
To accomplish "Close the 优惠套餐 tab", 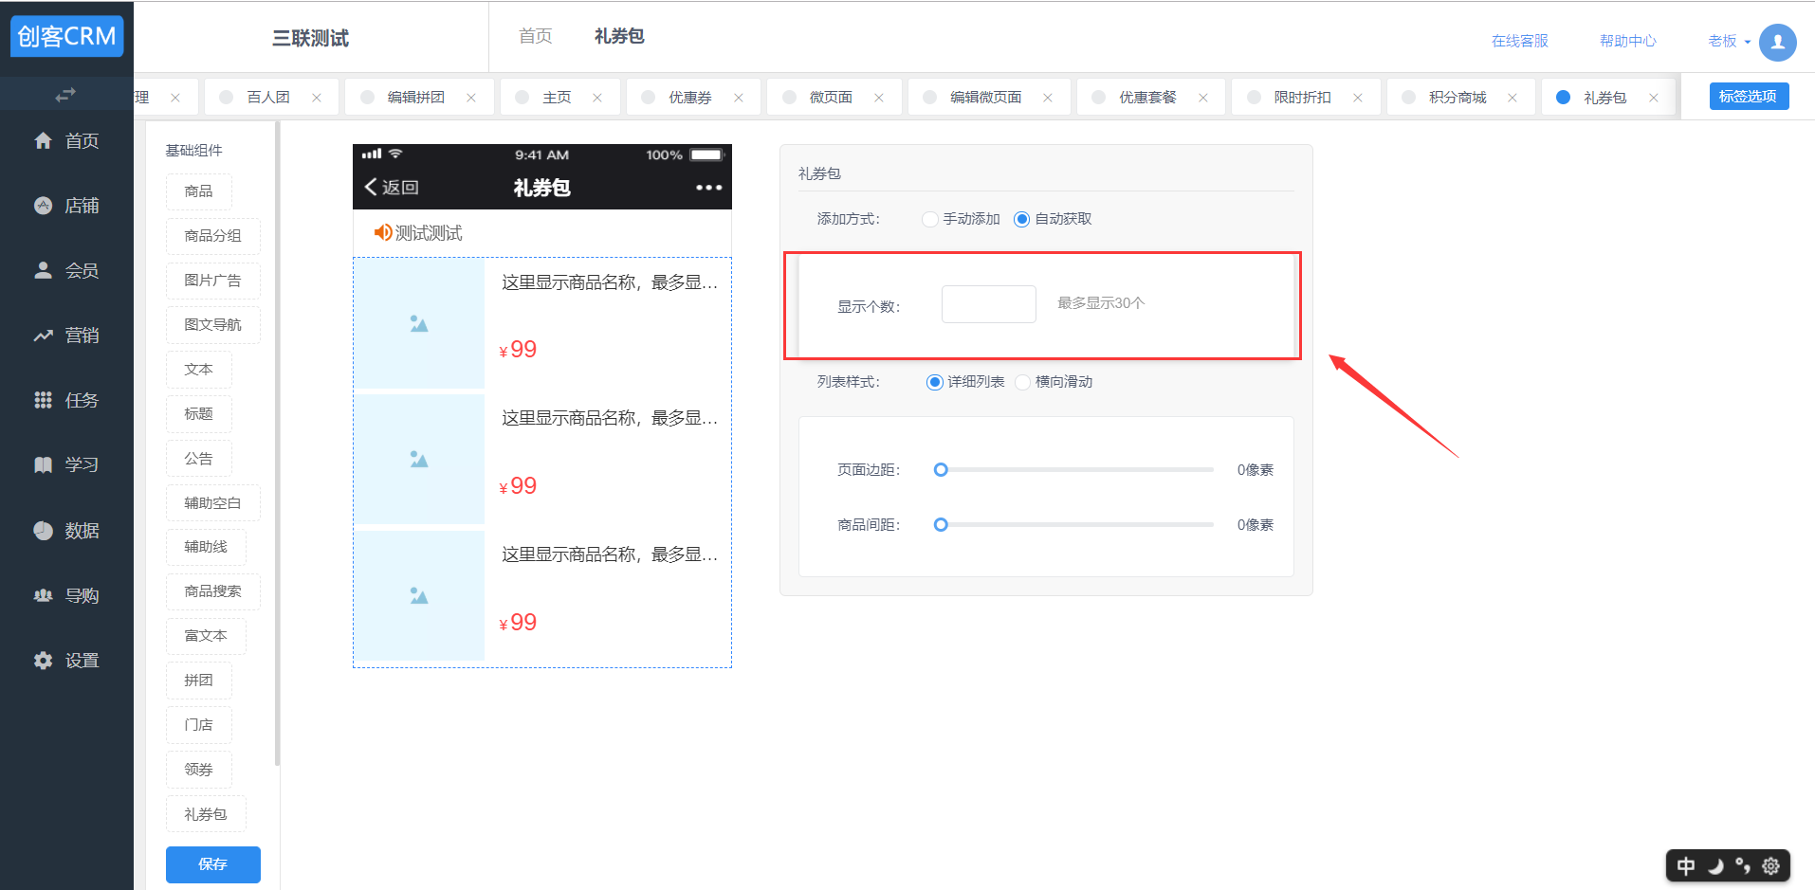I will 1203,98.
